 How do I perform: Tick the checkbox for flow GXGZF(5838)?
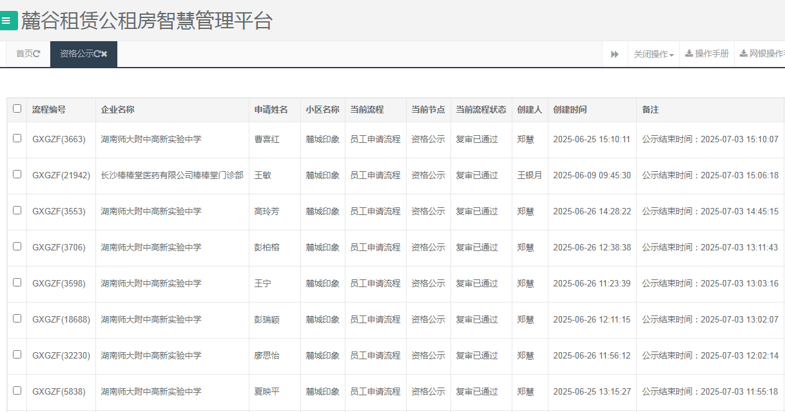(x=17, y=391)
